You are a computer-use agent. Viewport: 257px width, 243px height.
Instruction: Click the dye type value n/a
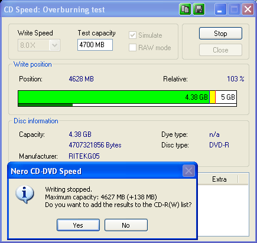point(214,134)
